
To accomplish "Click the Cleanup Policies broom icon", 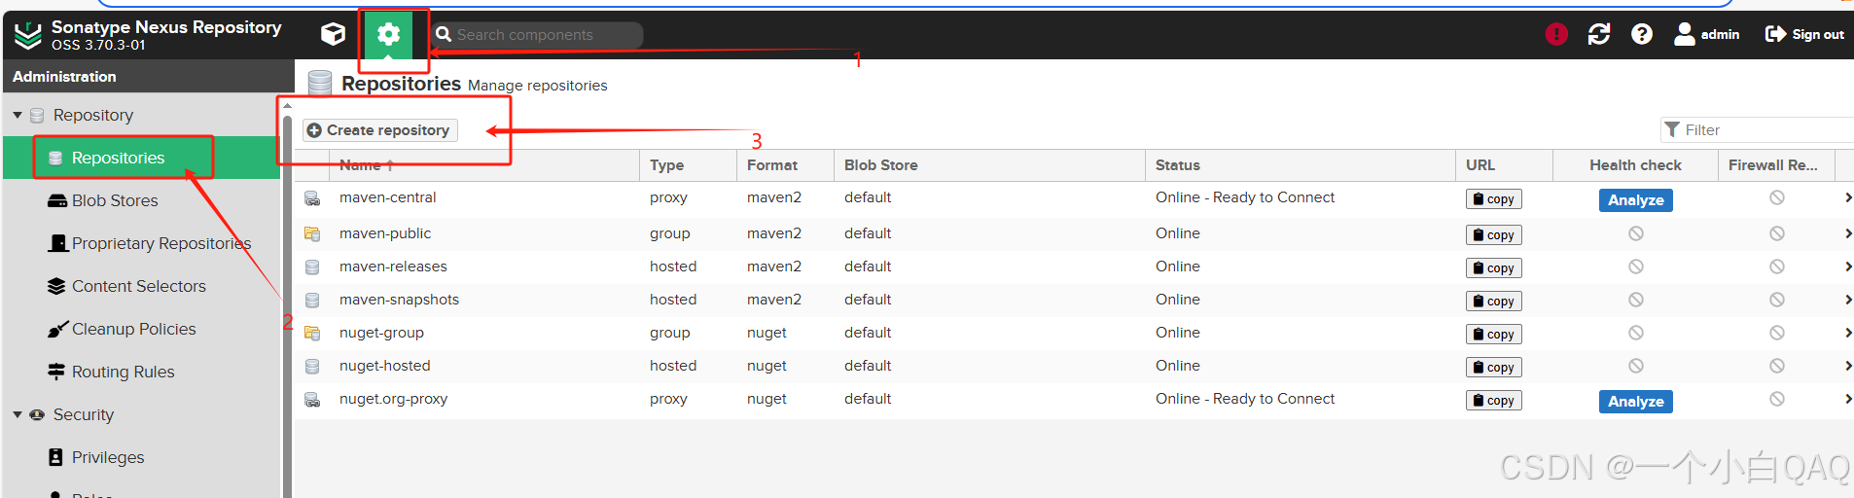I will pos(56,329).
